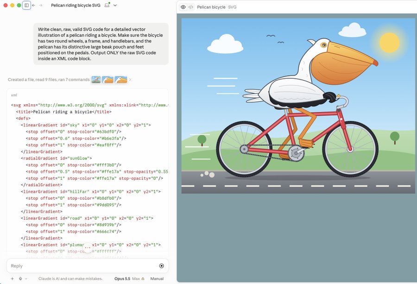Open the microphone options chevron

26,279
